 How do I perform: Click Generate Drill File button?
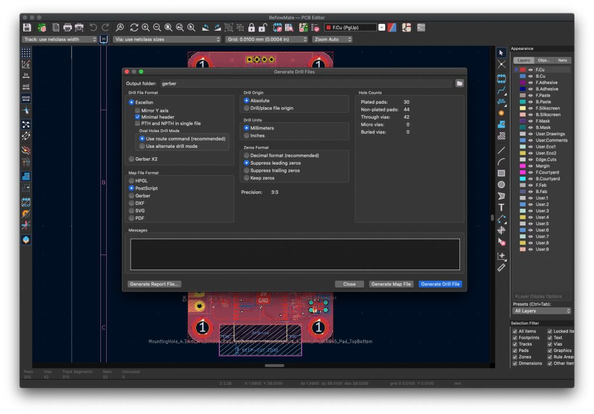point(440,284)
